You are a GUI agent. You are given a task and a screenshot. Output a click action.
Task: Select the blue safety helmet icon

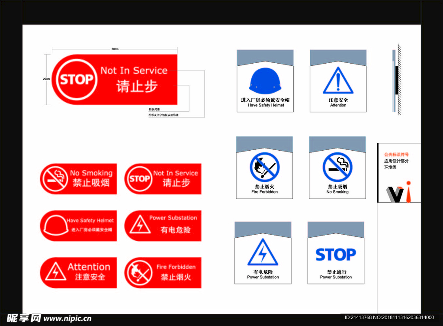[265, 81]
